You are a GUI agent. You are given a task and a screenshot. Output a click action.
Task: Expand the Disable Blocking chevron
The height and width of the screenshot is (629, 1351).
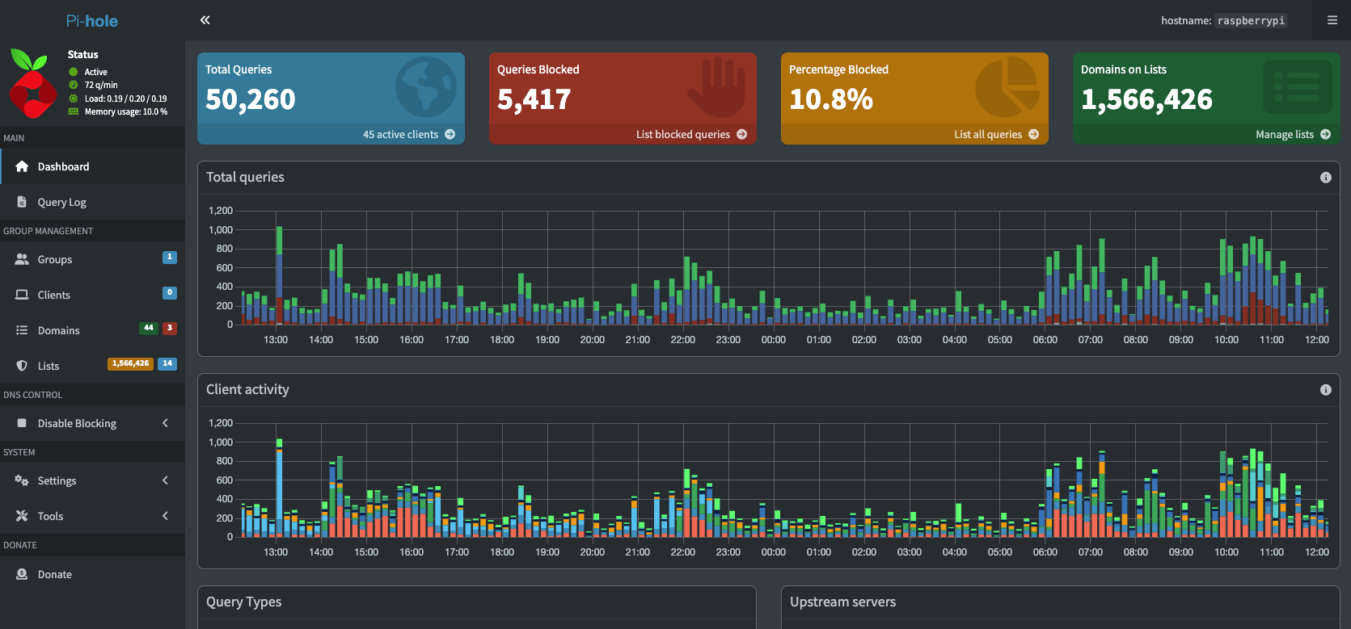[x=165, y=423]
